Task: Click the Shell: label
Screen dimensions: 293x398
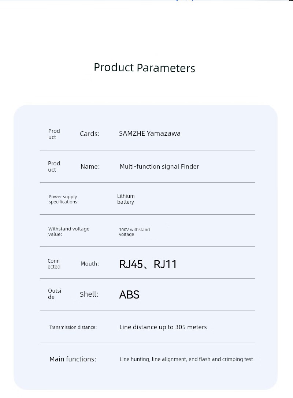Action: point(89,294)
